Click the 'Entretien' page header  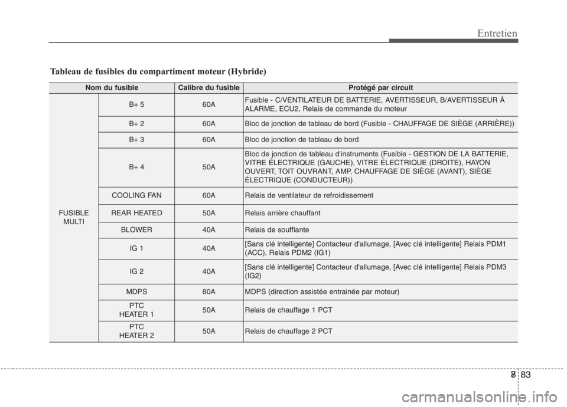(497, 33)
